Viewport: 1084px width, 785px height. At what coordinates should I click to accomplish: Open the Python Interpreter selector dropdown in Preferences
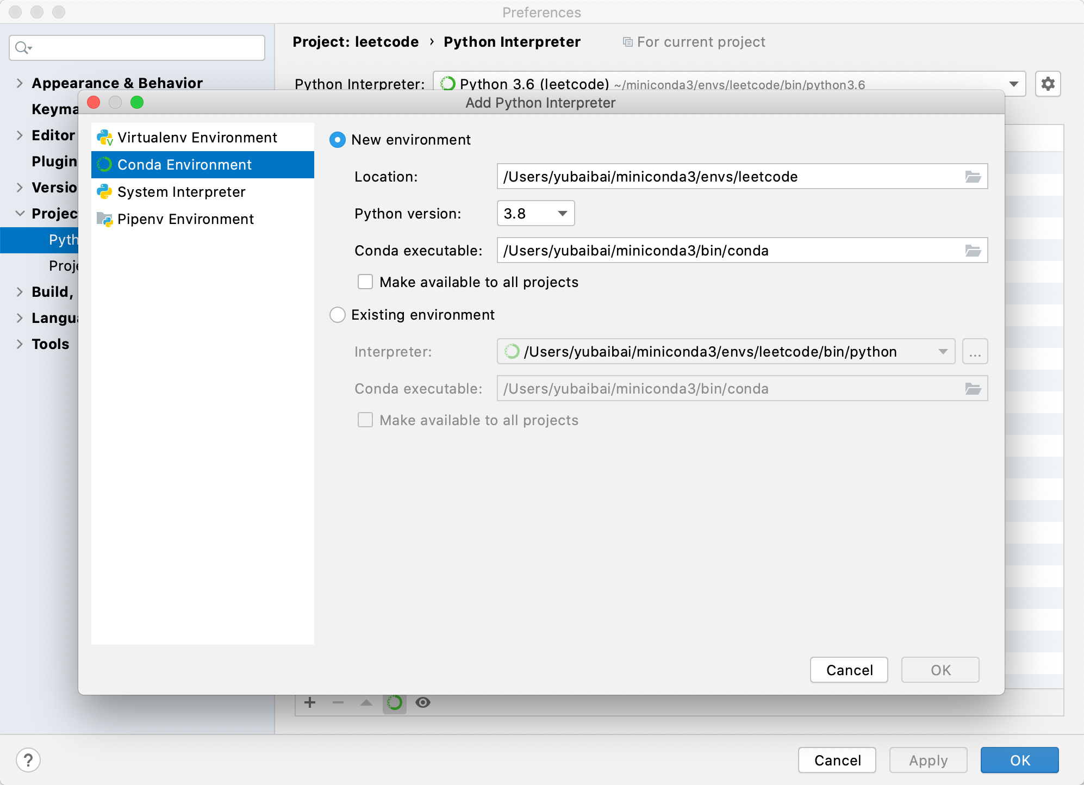1014,84
